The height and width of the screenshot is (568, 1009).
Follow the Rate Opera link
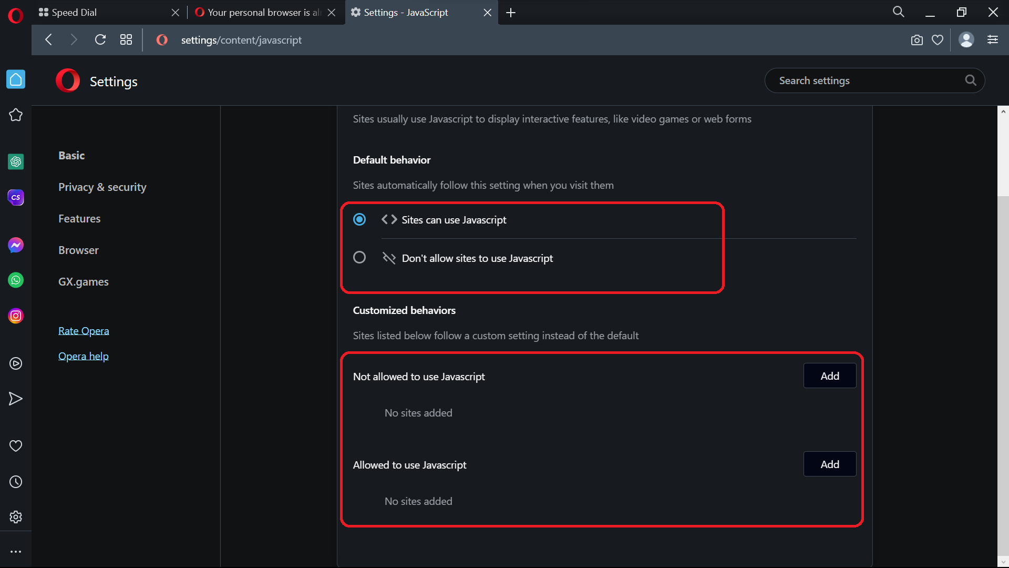click(84, 331)
